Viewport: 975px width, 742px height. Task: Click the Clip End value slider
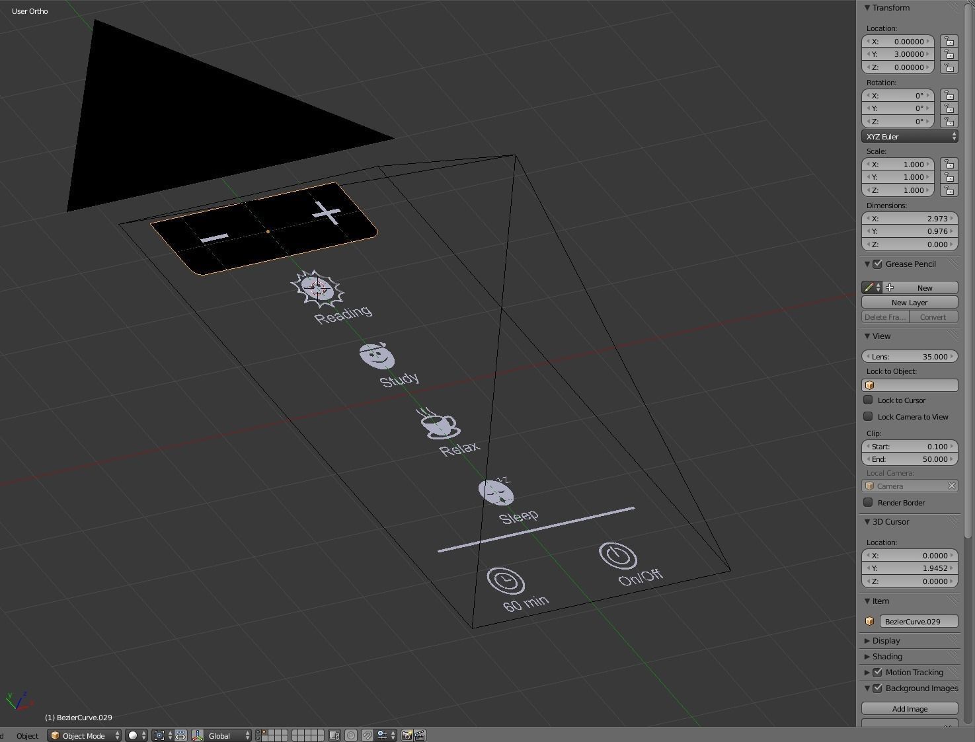tap(910, 459)
